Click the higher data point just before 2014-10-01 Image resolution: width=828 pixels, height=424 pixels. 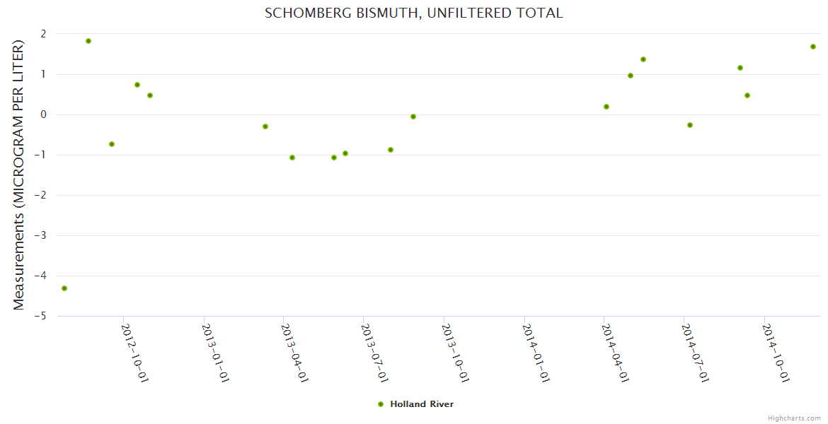740,68
